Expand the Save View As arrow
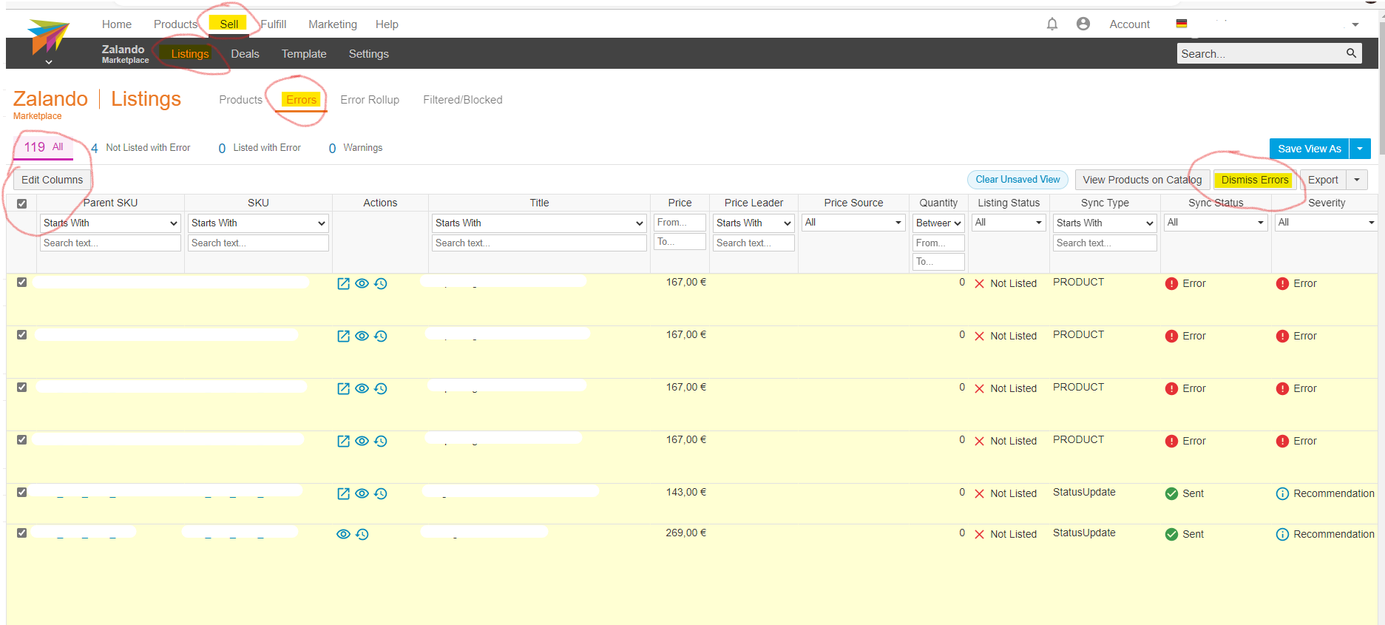 point(1360,149)
